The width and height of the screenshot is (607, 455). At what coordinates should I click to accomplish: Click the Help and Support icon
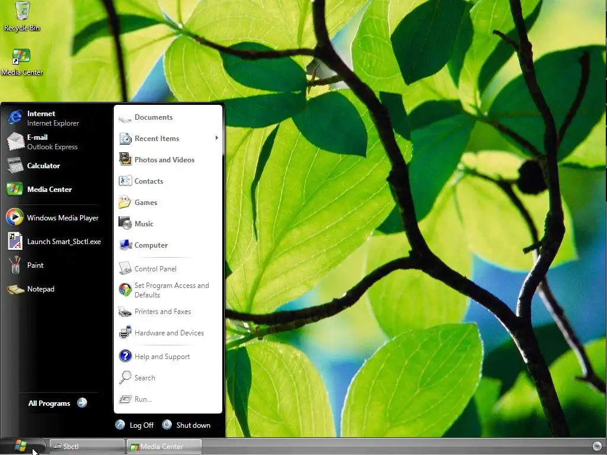click(125, 356)
